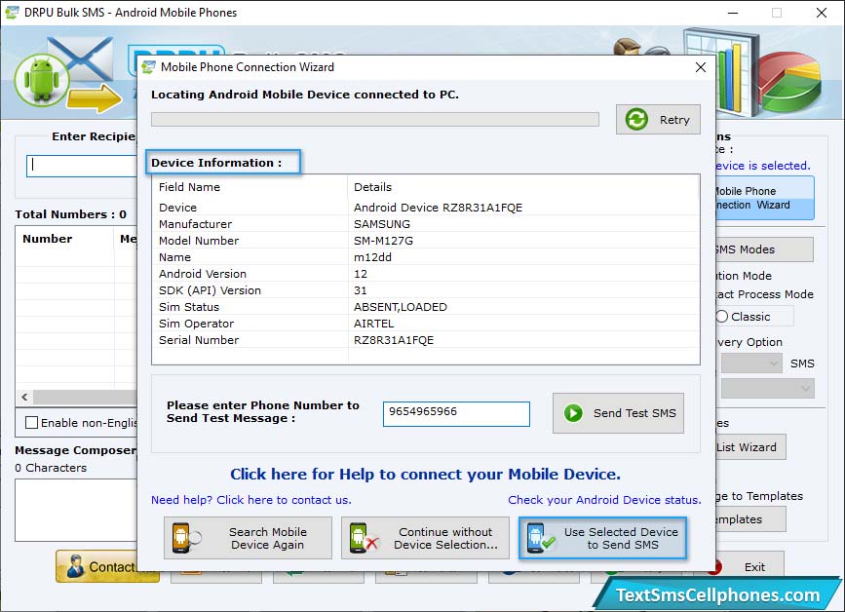Click the green play icon on Send Test SMS
Image resolution: width=845 pixels, height=612 pixels.
point(573,413)
